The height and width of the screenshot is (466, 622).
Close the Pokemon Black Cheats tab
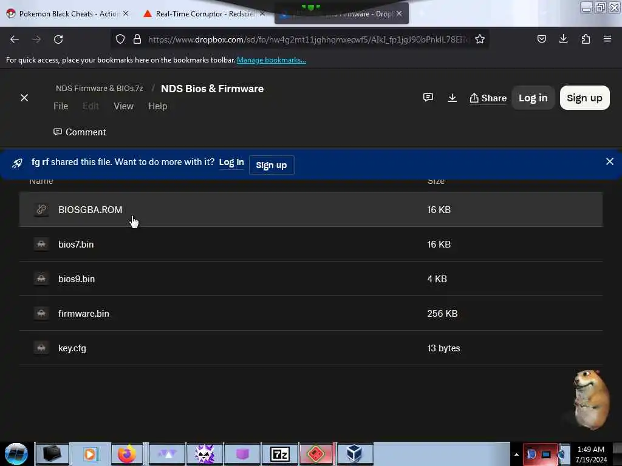coord(126,13)
